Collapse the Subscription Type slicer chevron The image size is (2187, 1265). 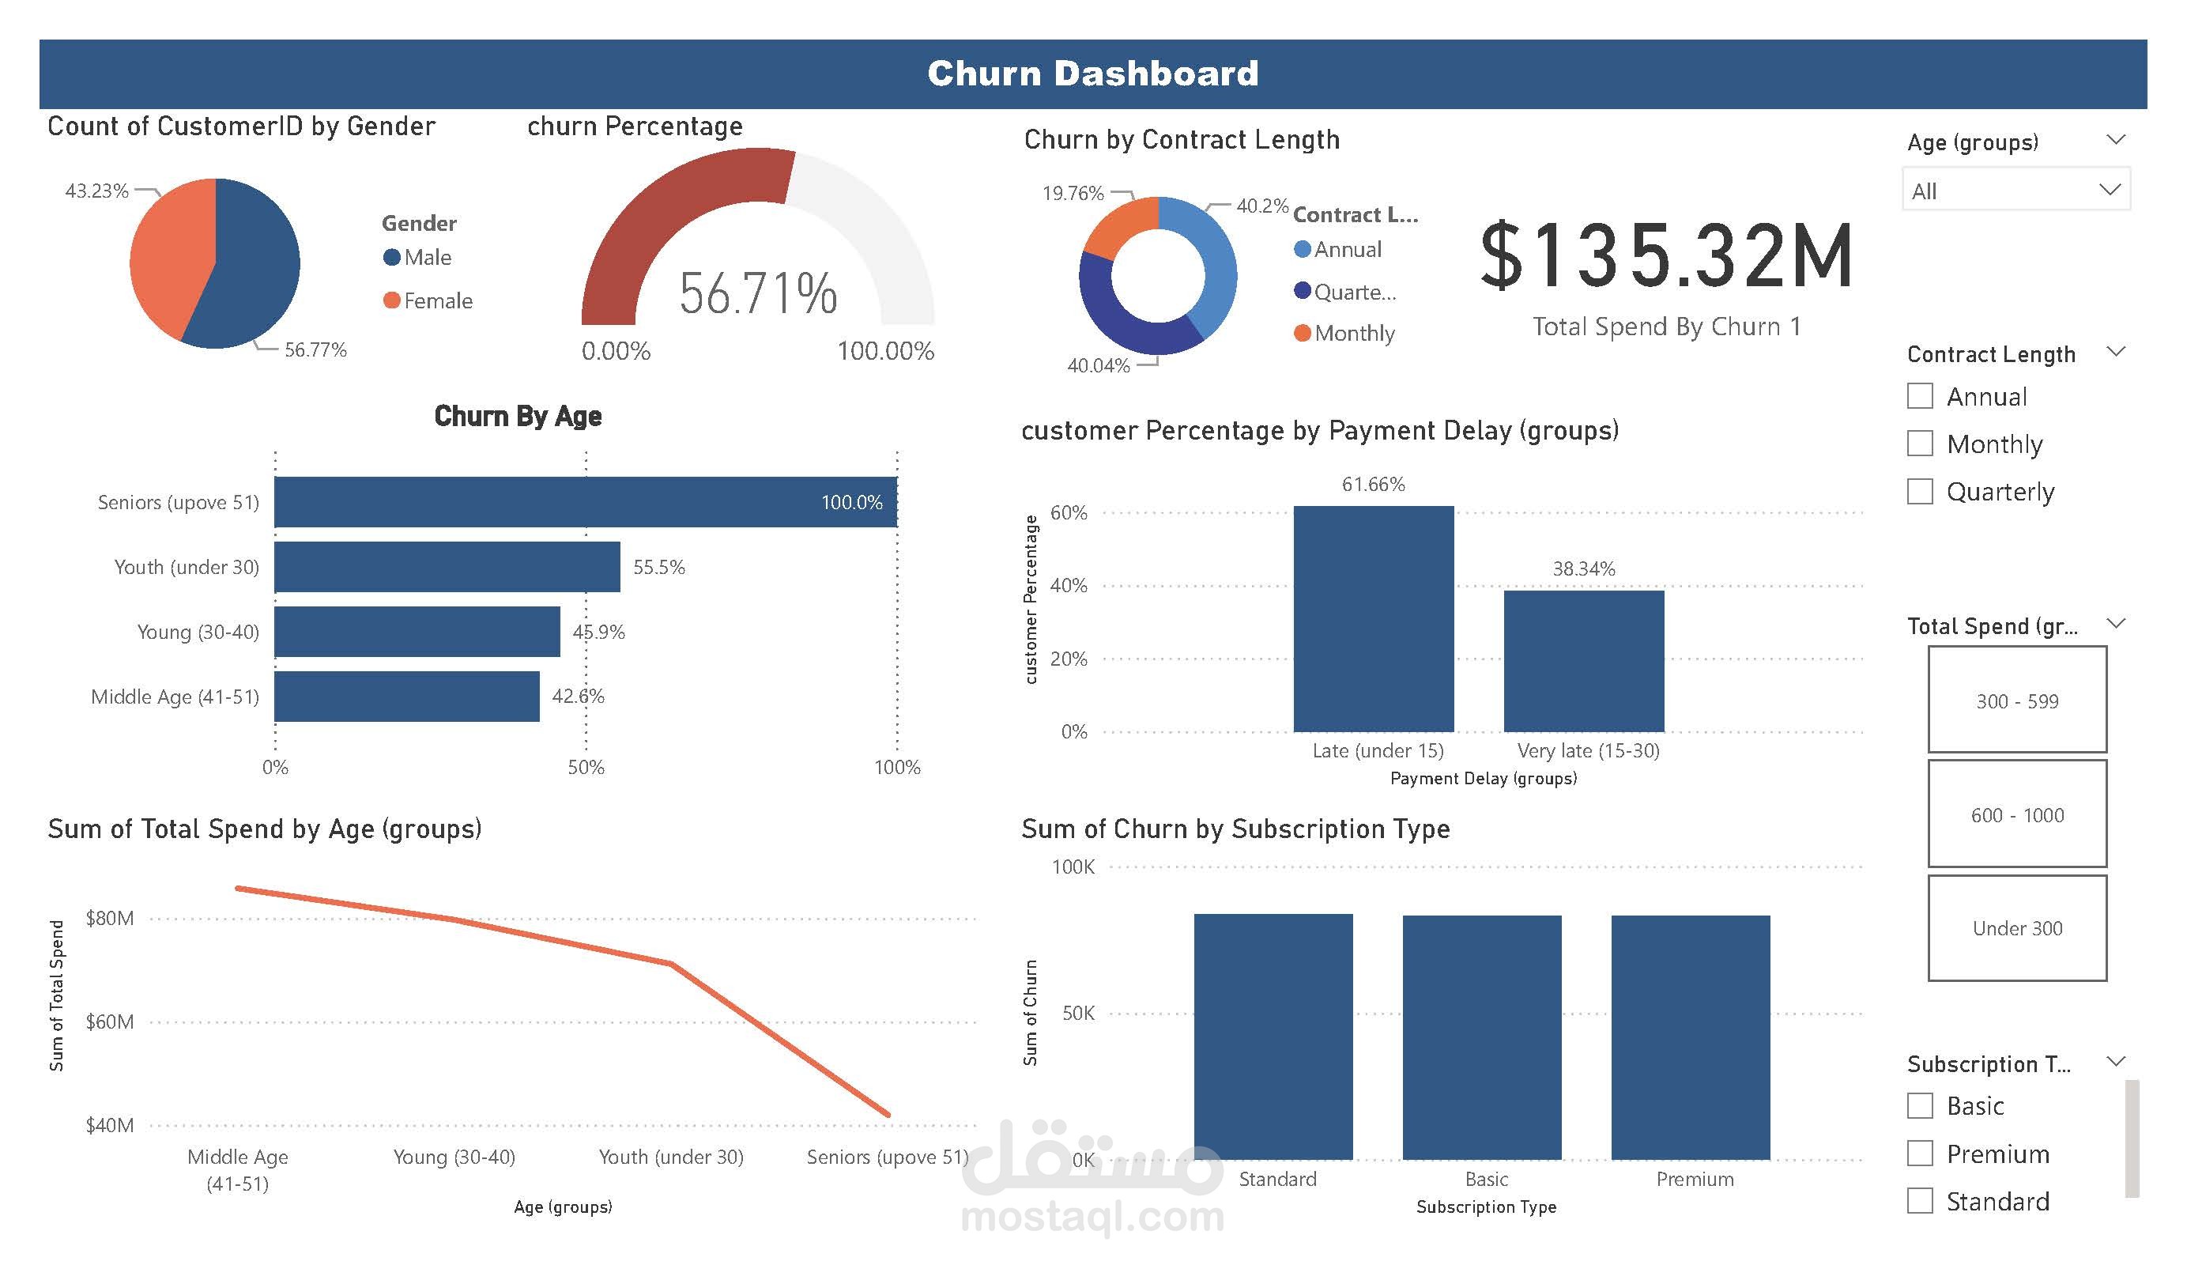tap(2116, 1061)
